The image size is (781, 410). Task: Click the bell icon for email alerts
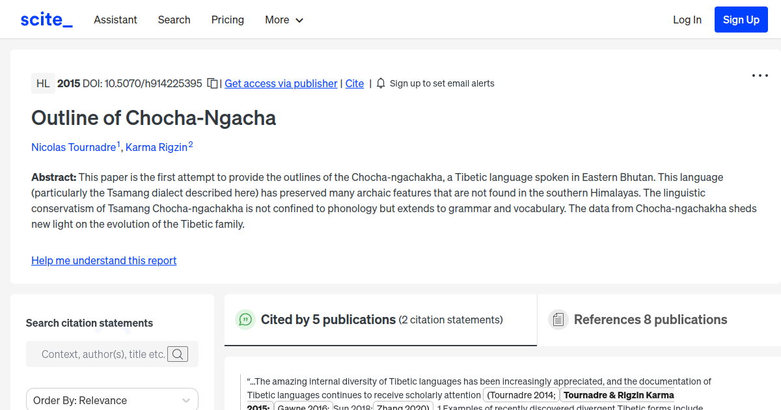click(x=380, y=83)
